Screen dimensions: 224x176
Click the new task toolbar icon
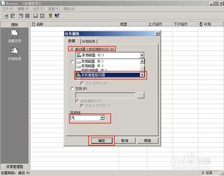[6, 16]
